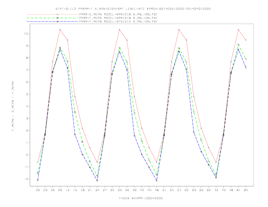Click x-axis tick label 78
268x207 pixels.
pos(231,190)
